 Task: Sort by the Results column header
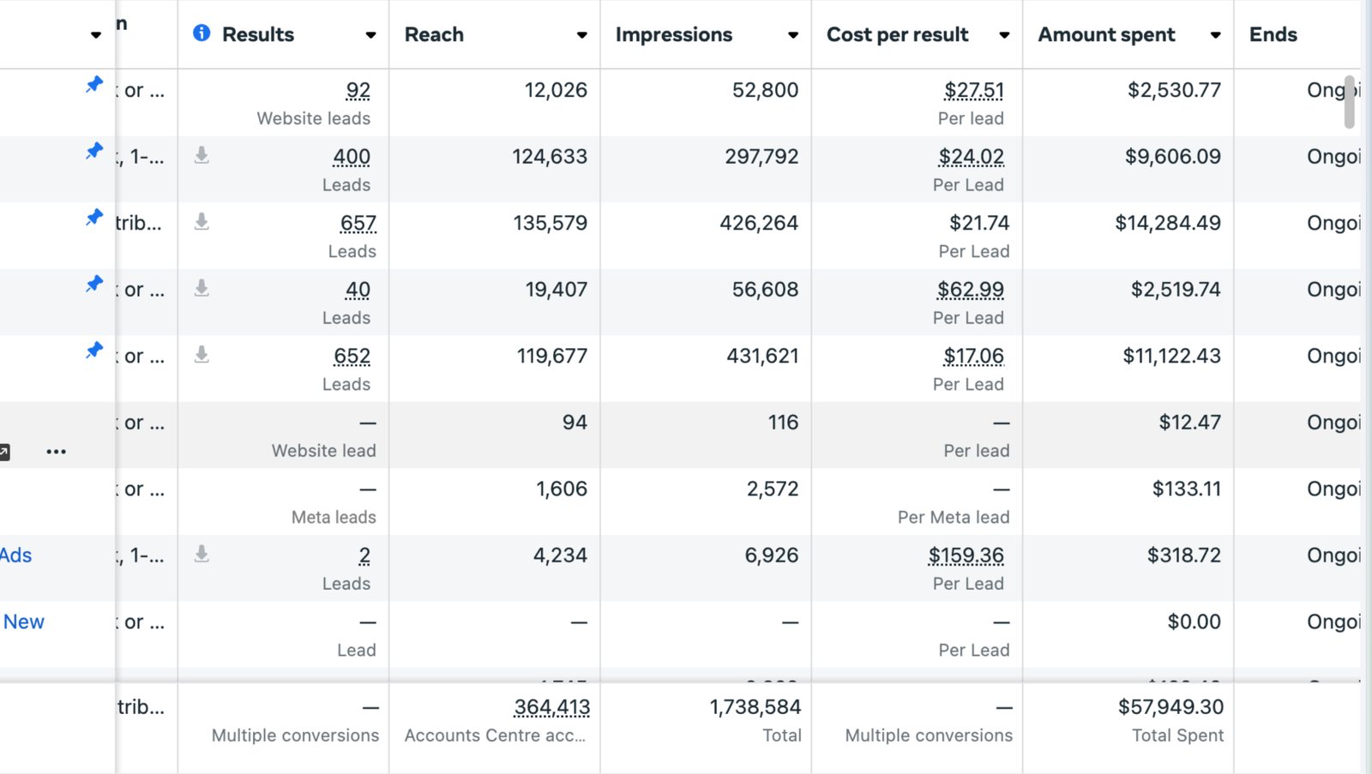[258, 34]
